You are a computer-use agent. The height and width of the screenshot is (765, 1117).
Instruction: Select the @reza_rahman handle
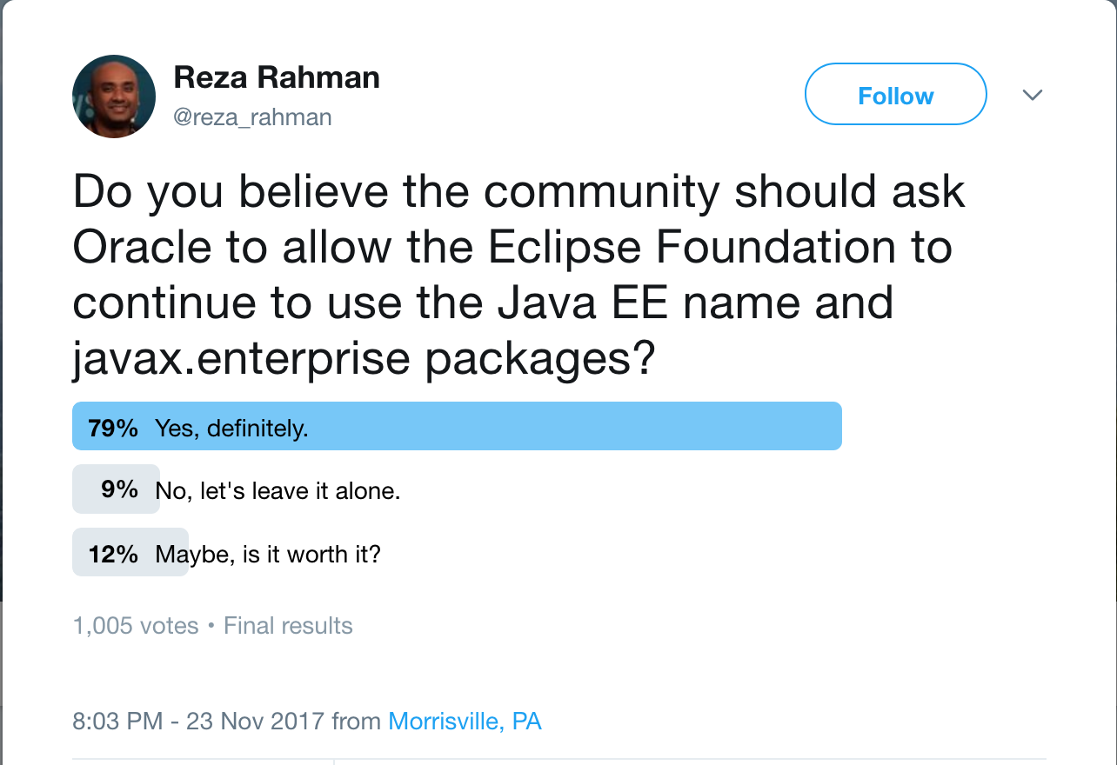point(252,117)
